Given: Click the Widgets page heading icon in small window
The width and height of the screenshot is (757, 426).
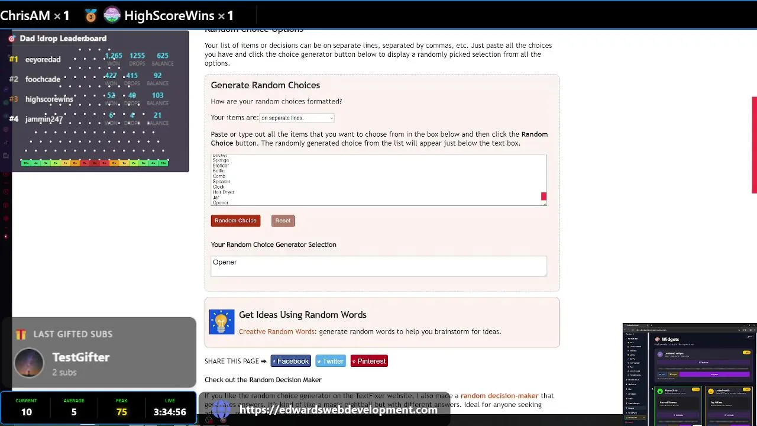Looking at the screenshot, I should (657, 339).
